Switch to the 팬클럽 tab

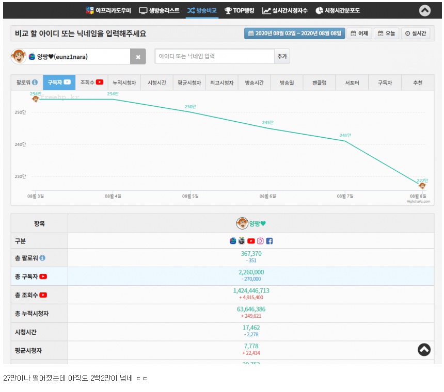point(319,83)
